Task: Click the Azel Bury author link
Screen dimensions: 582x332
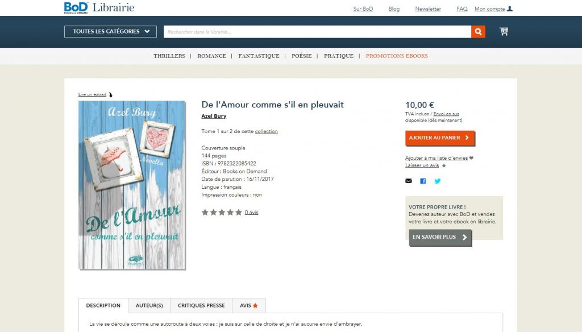Action: point(214,116)
